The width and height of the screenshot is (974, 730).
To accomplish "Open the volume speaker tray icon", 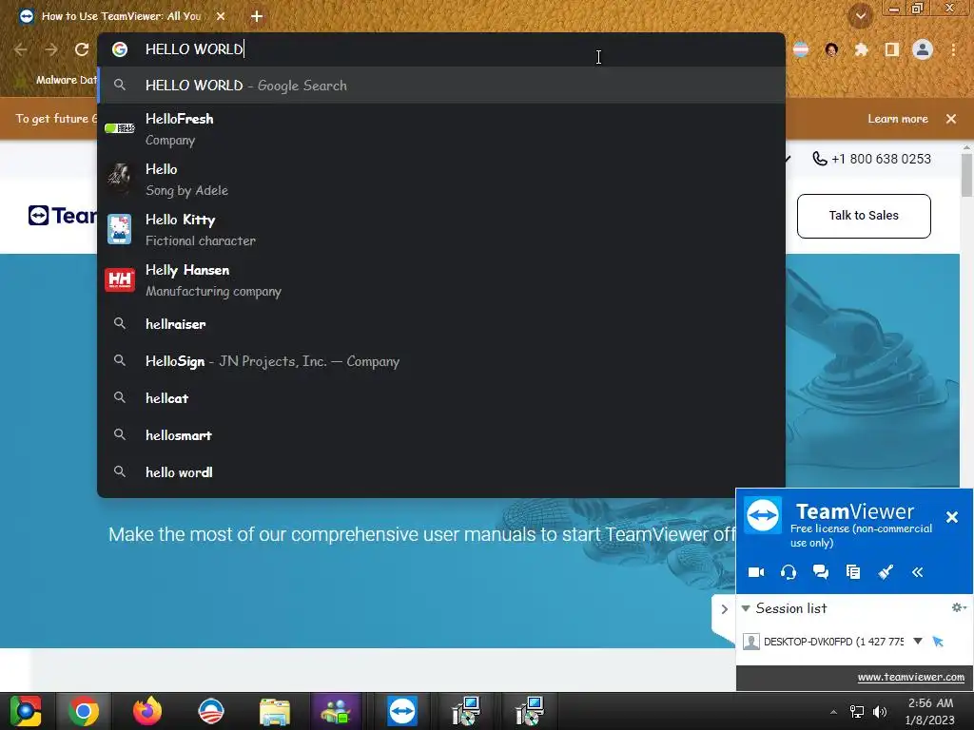I will coord(879,712).
